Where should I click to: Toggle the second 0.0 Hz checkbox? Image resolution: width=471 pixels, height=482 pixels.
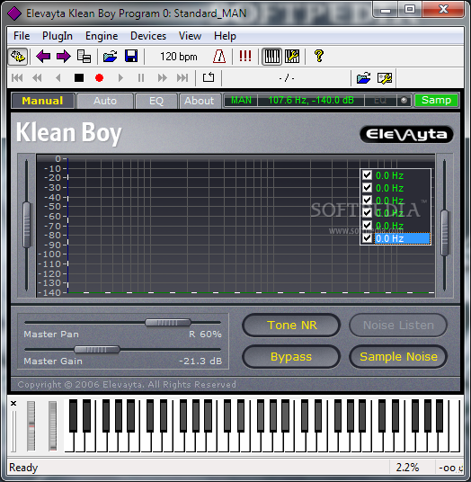(367, 188)
